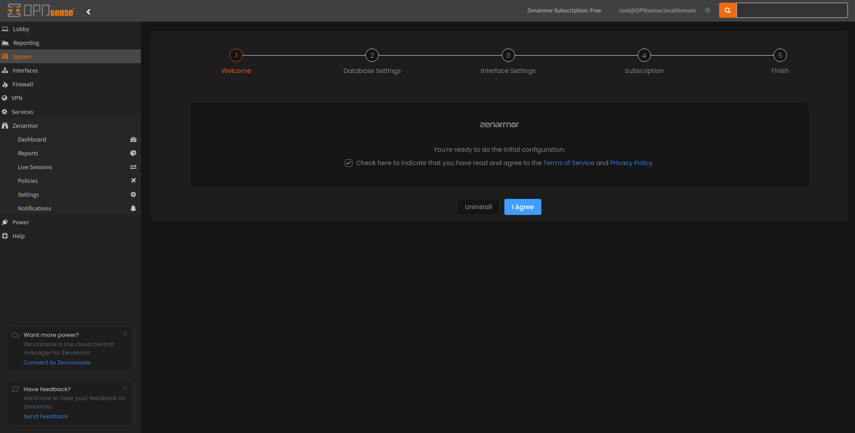Focus the top search input field
The width and height of the screenshot is (855, 433).
coord(792,10)
